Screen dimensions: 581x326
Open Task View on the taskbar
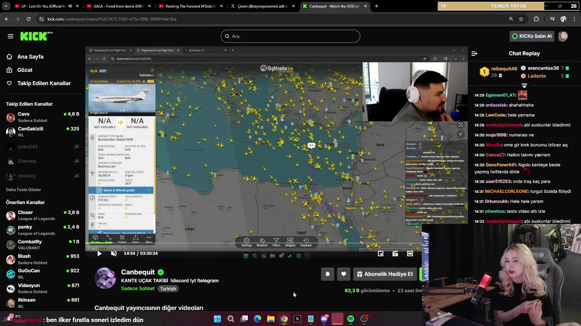pyautogui.click(x=244, y=319)
